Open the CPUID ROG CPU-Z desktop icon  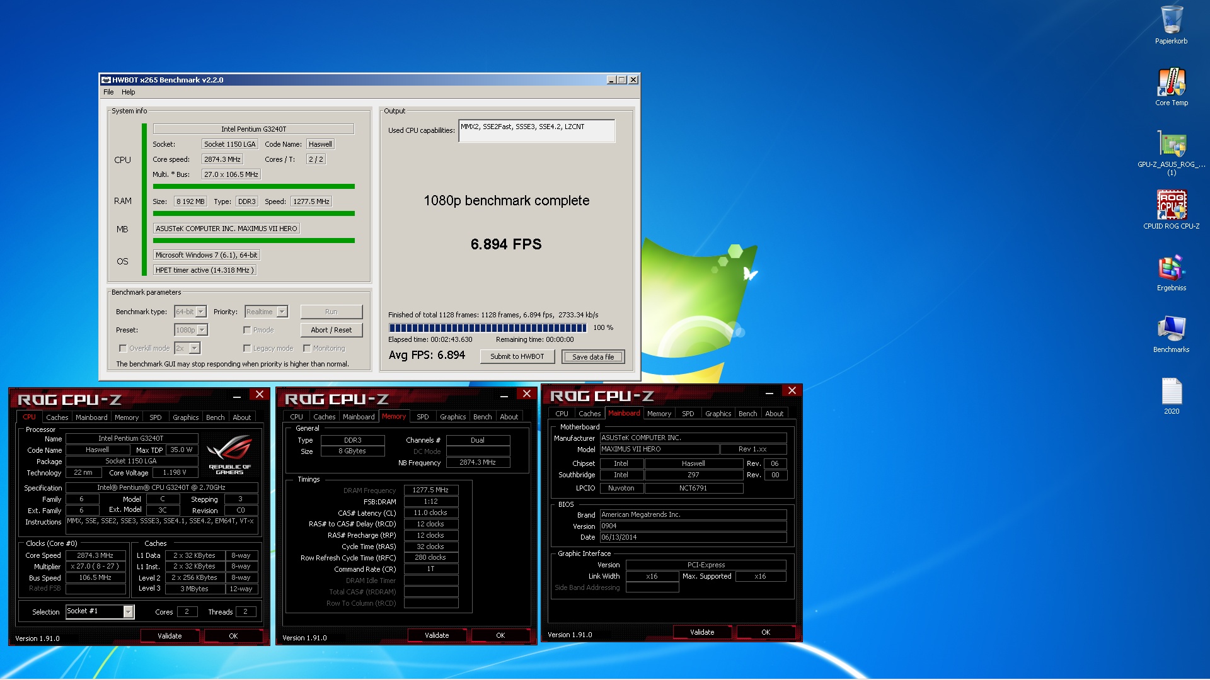1171,210
